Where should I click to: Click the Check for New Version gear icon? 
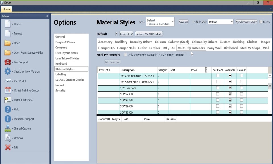point(8,71)
